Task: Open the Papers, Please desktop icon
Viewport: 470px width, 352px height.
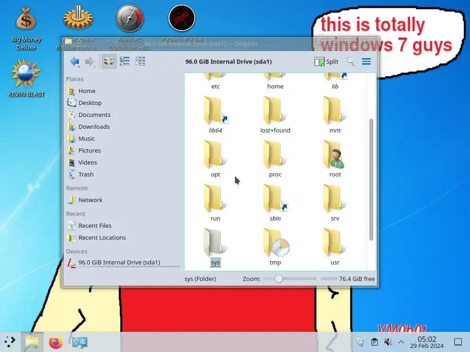Action: pos(182,23)
